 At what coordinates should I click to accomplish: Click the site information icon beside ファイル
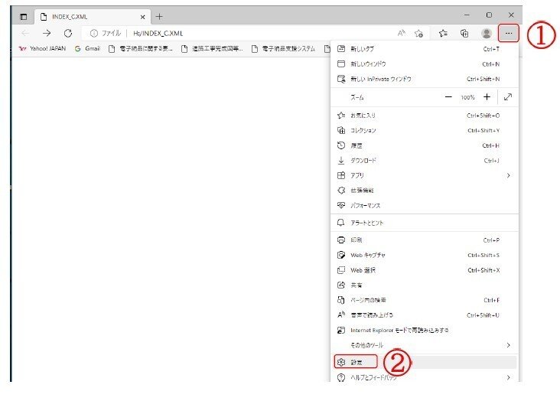pyautogui.click(x=94, y=33)
